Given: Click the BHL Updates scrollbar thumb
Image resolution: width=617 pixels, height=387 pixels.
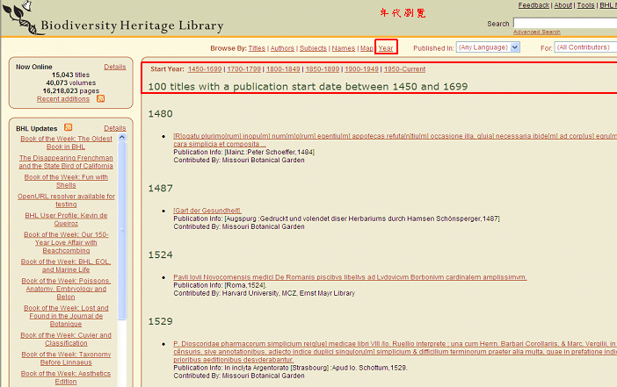Looking at the screenshot, I should (122, 231).
